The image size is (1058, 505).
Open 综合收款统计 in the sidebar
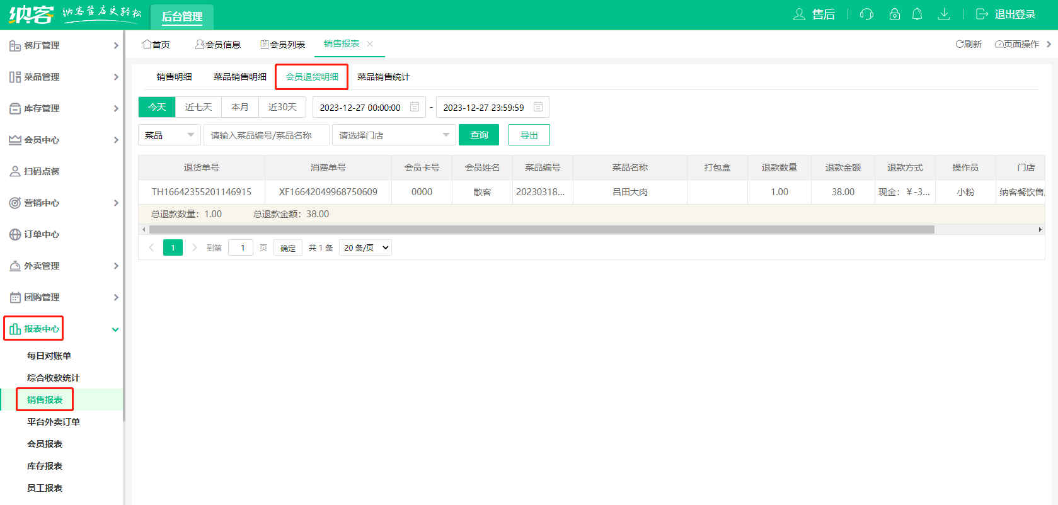54,378
